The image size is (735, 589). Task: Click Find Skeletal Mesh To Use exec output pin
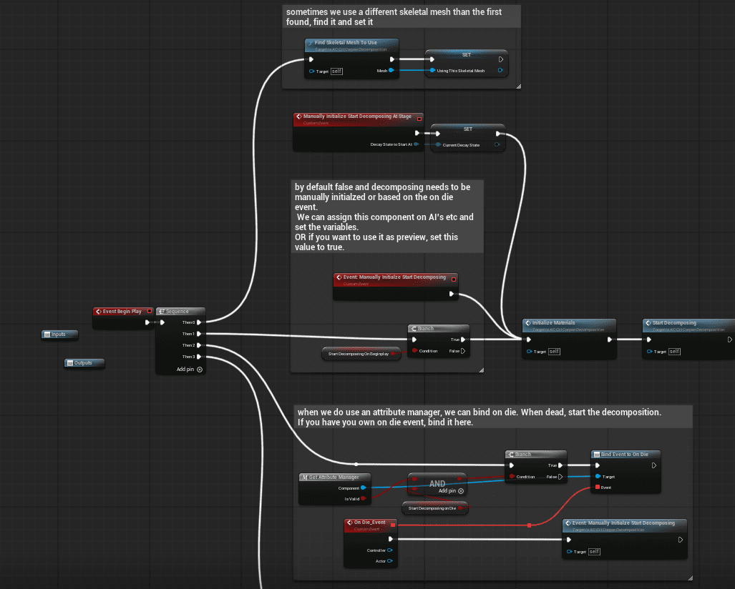392,59
